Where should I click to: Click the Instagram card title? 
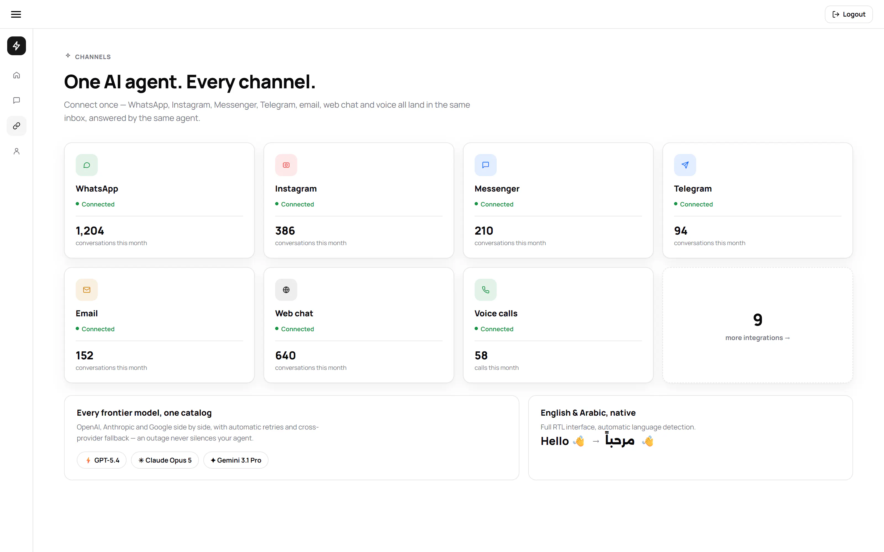pyautogui.click(x=296, y=189)
